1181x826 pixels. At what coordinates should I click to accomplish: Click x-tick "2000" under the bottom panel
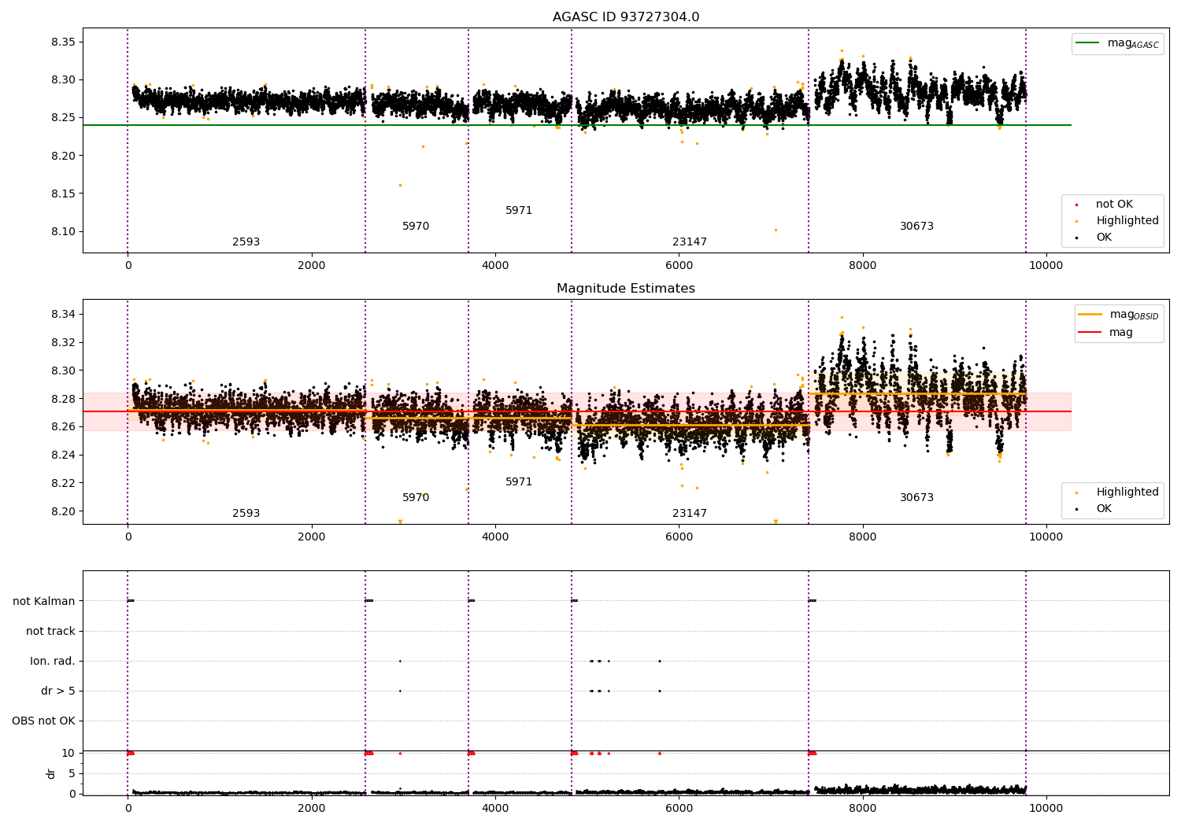click(312, 809)
